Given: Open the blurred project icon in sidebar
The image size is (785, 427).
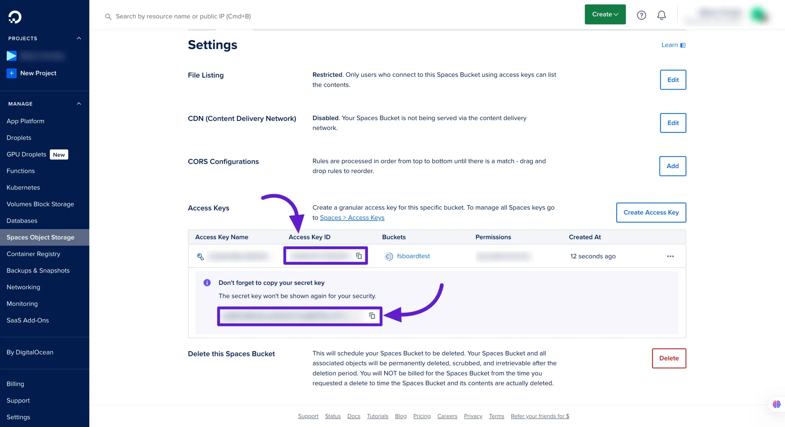Looking at the screenshot, I should coord(12,56).
